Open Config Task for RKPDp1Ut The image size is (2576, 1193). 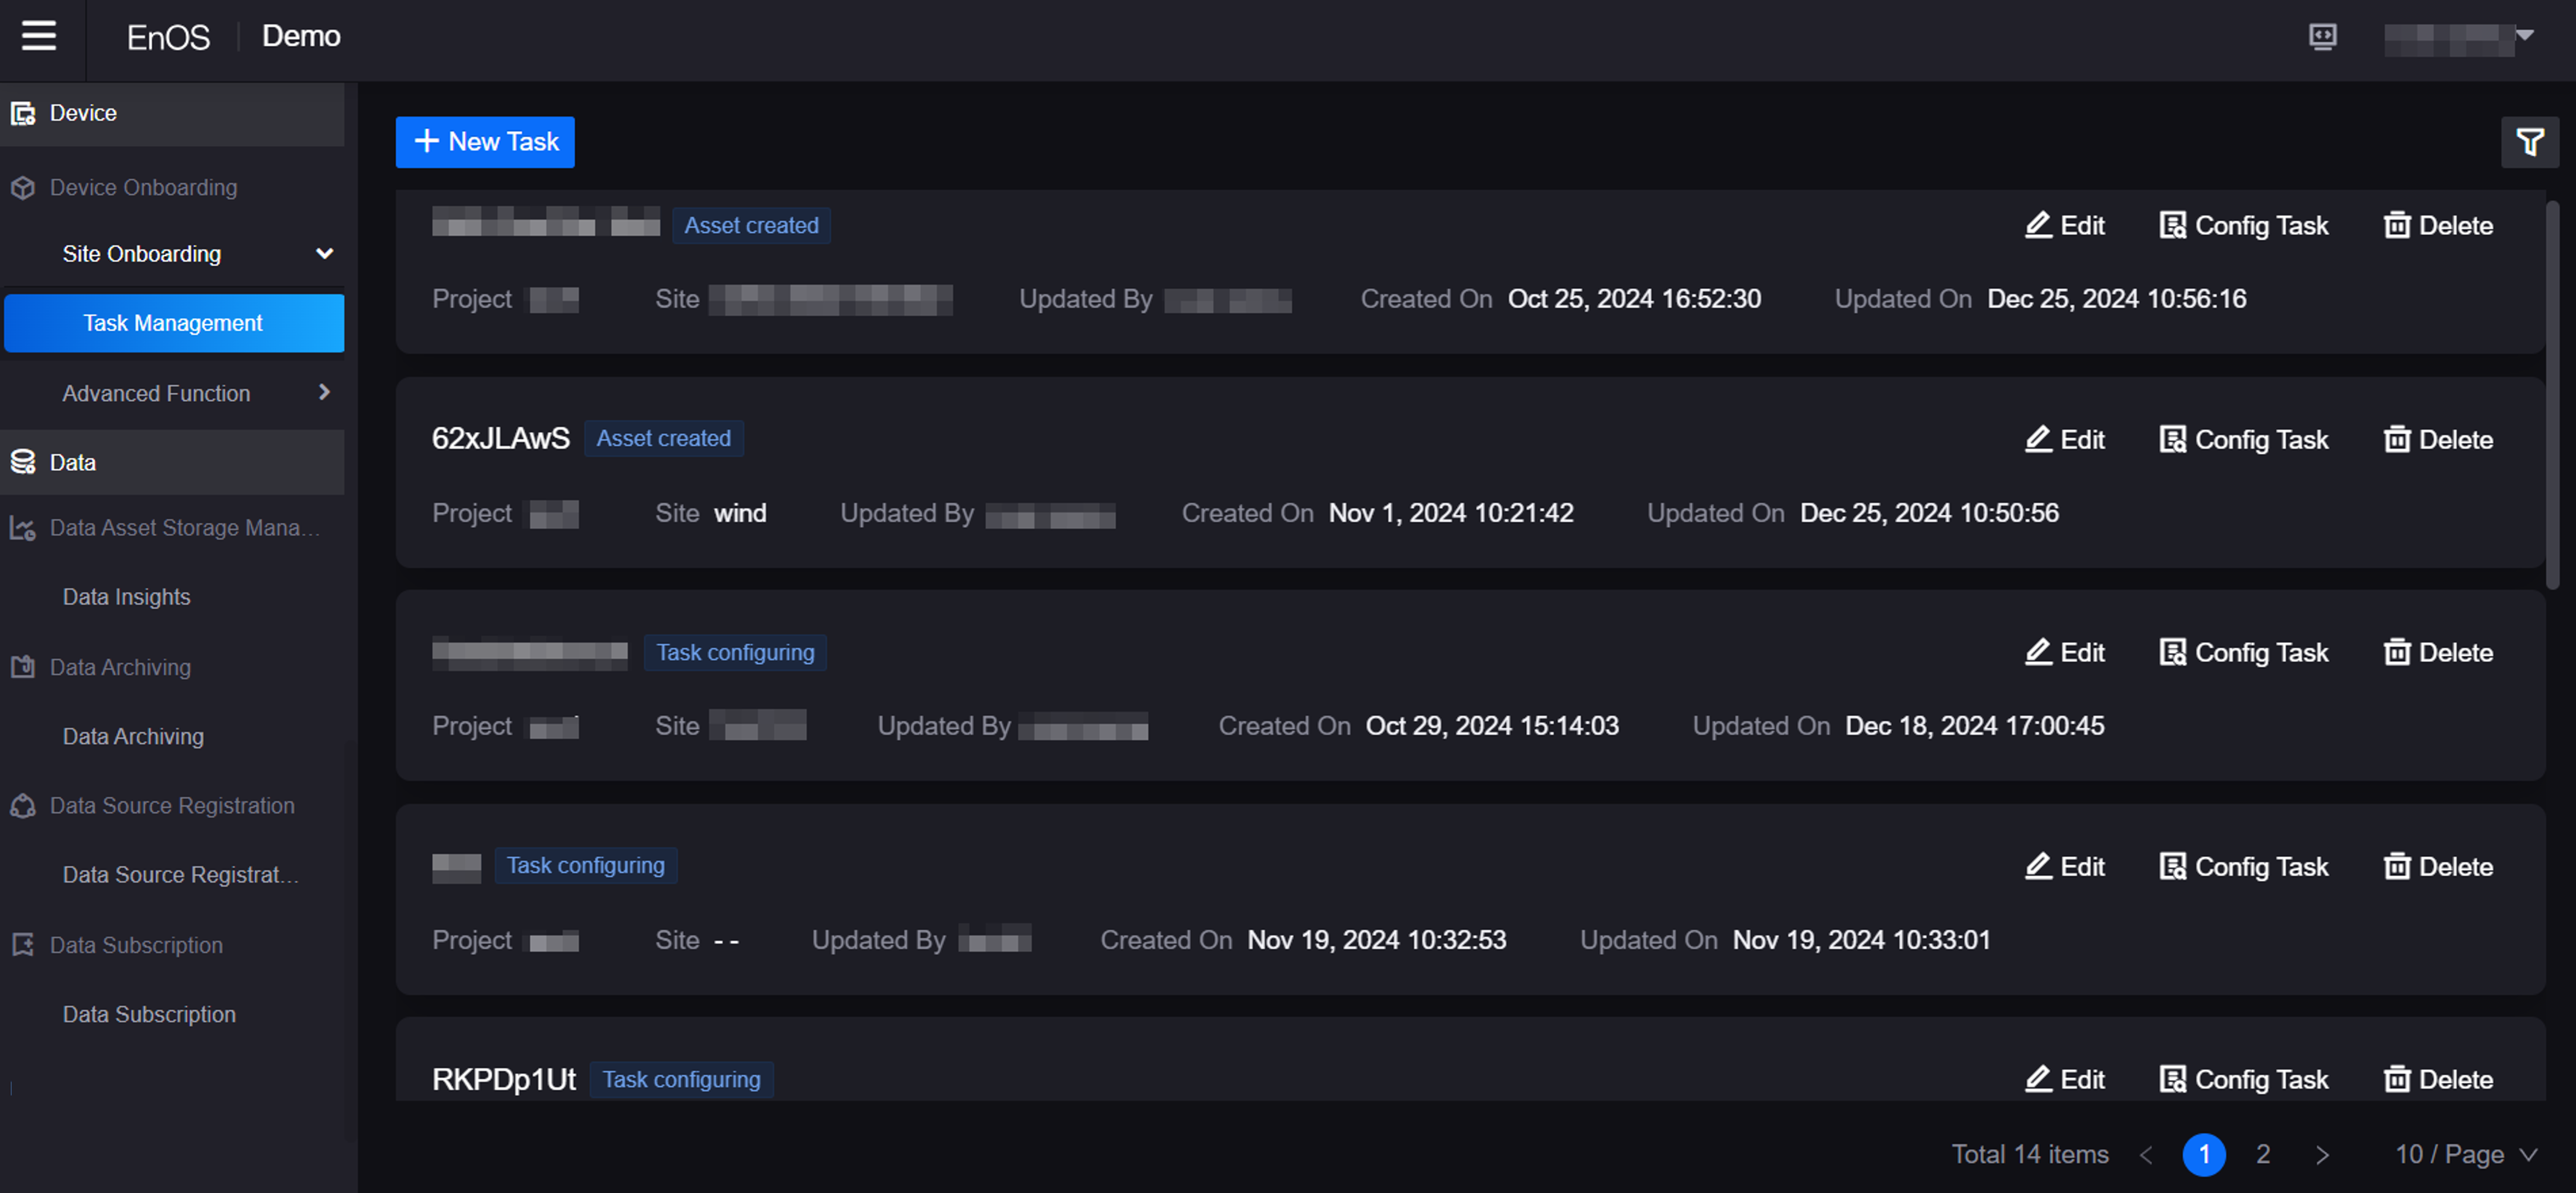click(x=2244, y=1079)
